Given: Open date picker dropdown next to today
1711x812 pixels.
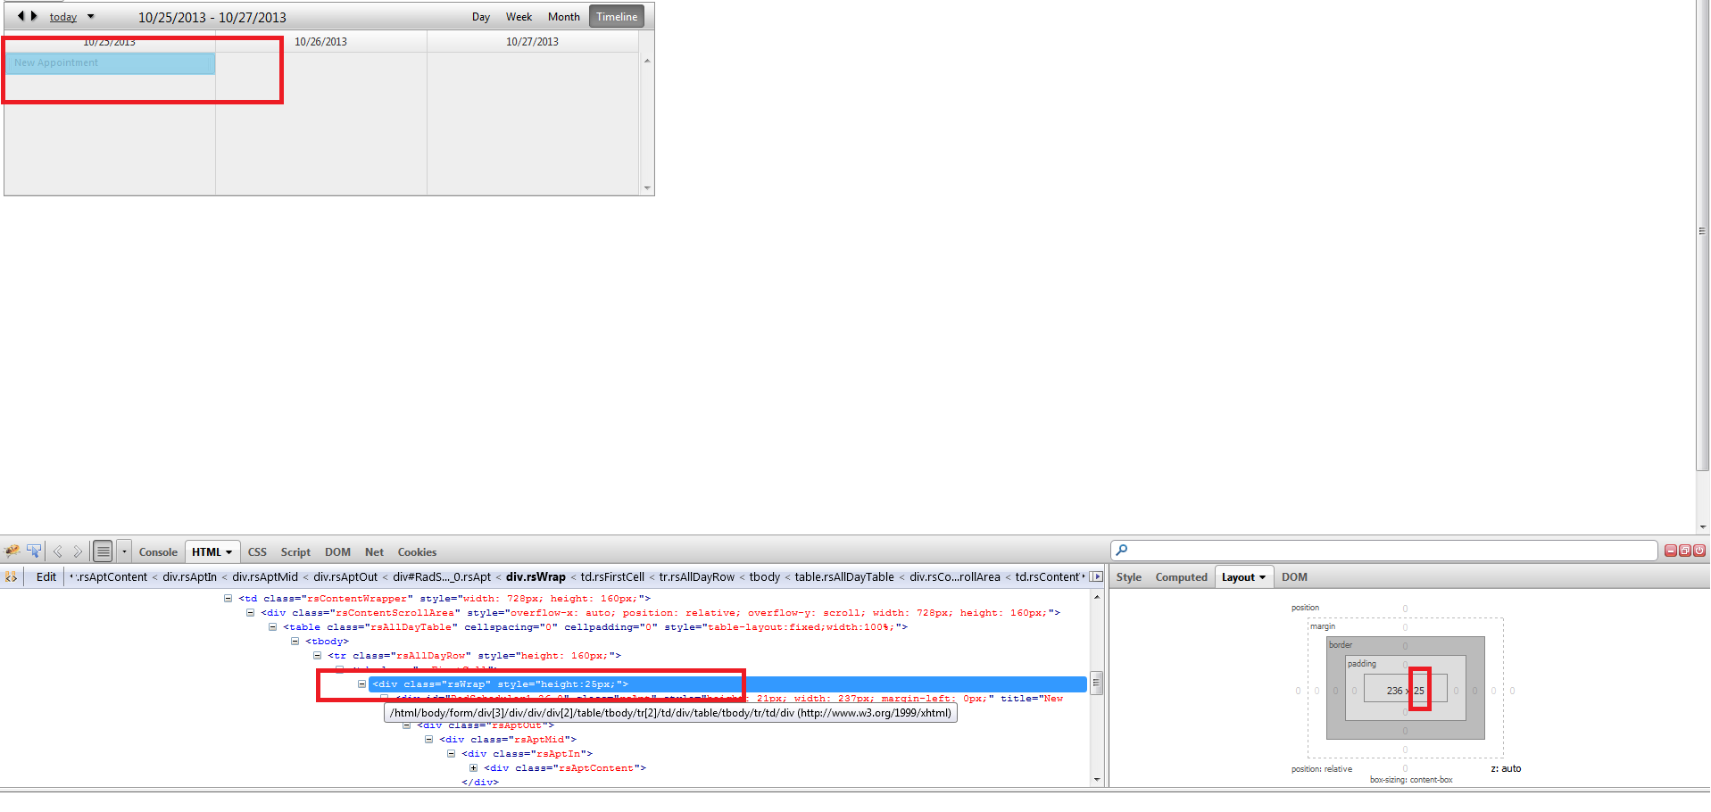Looking at the screenshot, I should 91,17.
